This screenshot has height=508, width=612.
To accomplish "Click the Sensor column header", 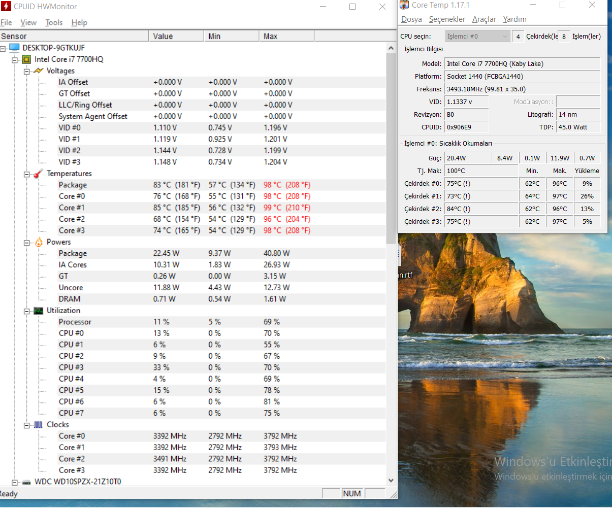I will point(74,36).
